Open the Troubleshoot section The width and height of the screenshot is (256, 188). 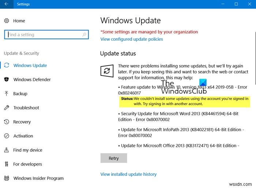point(26,108)
